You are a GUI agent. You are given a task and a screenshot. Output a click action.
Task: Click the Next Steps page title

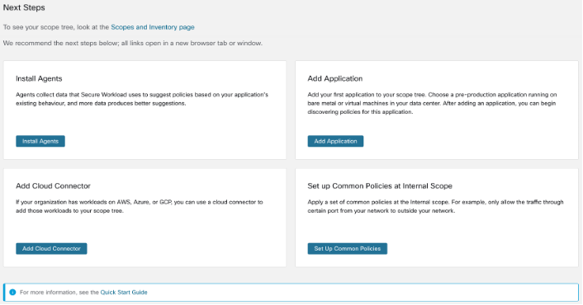(x=24, y=7)
